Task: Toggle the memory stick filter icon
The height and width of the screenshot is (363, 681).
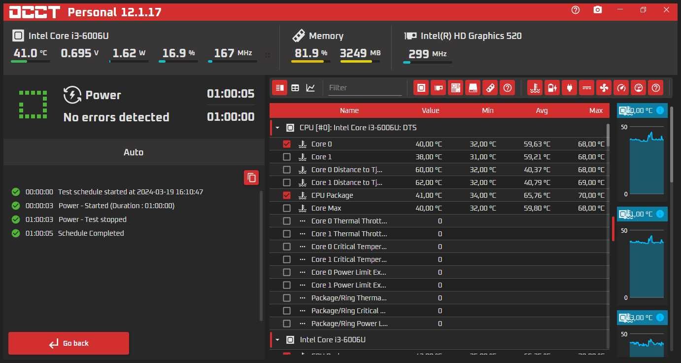Action: pos(490,88)
